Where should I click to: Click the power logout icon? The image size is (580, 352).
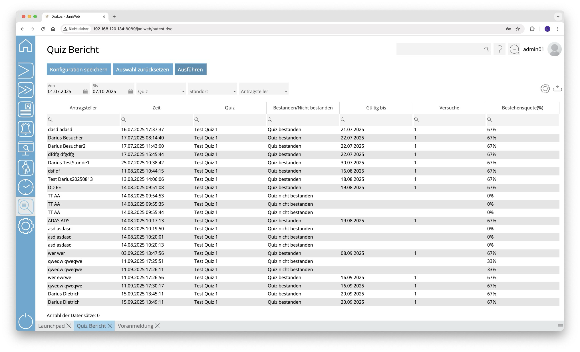pyautogui.click(x=26, y=321)
